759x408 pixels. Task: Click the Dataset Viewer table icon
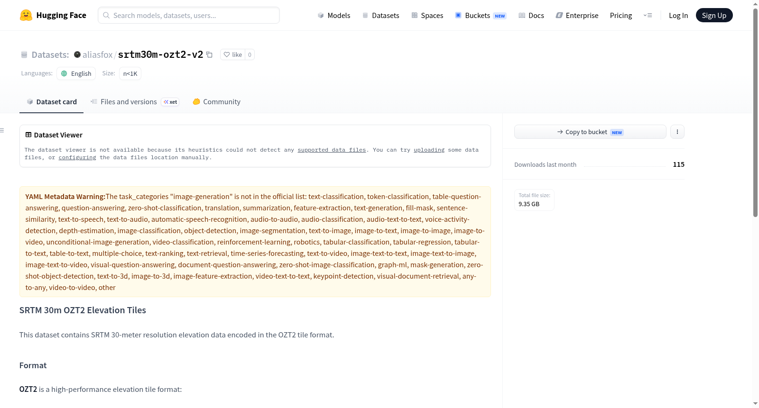coord(28,135)
